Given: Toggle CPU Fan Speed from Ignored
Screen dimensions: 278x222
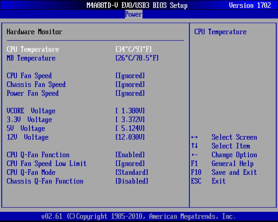Looking at the screenshot, I should coord(130,76).
